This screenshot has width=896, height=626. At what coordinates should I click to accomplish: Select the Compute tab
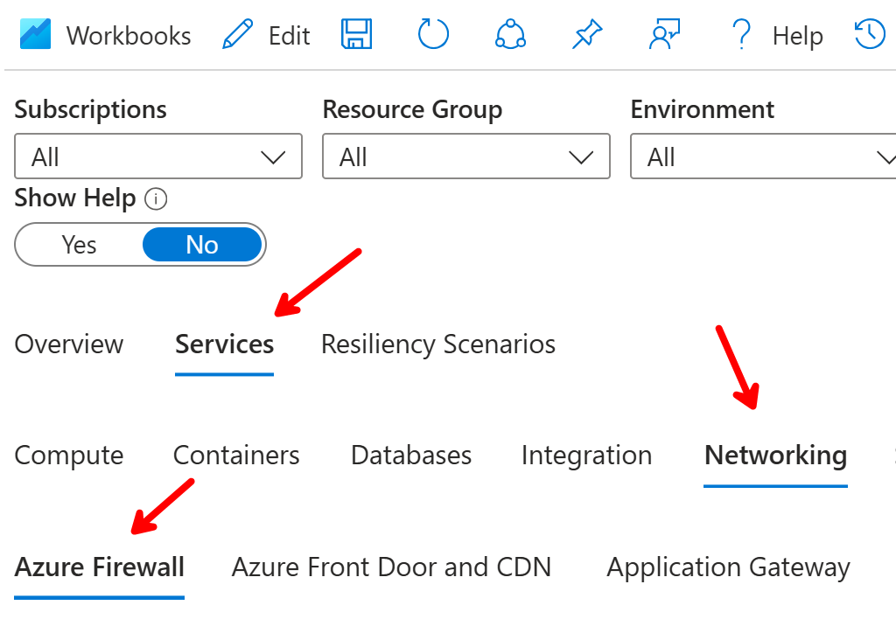[x=69, y=456]
